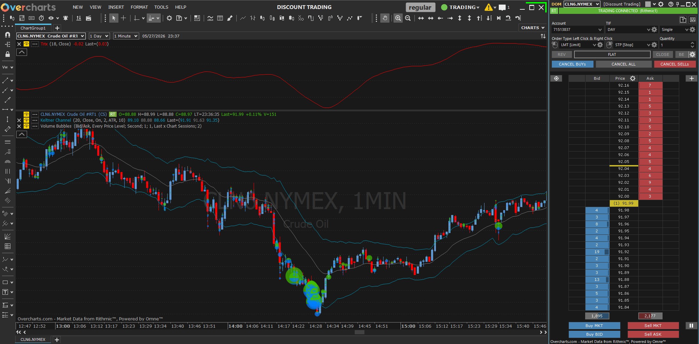
Task: Toggle the DOM pause button
Action: pos(691,326)
